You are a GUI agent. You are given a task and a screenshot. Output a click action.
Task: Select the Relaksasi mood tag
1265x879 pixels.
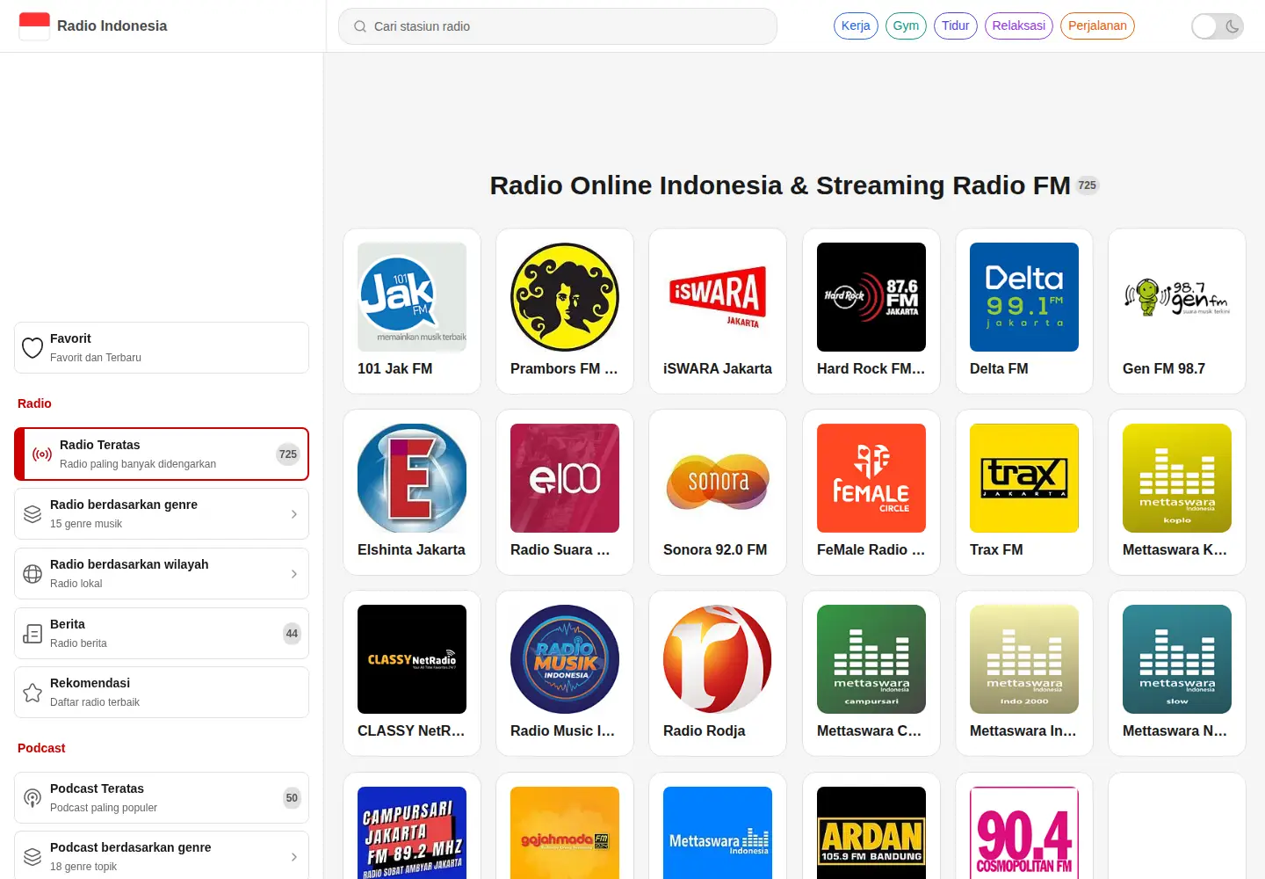1019,25
